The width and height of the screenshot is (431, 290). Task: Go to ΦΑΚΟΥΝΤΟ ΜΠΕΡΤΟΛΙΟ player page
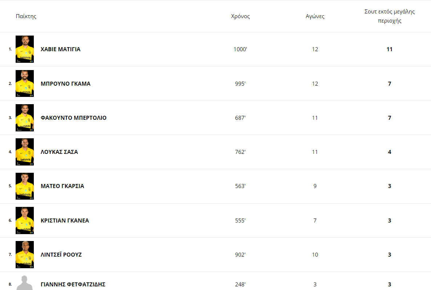pyautogui.click(x=73, y=118)
